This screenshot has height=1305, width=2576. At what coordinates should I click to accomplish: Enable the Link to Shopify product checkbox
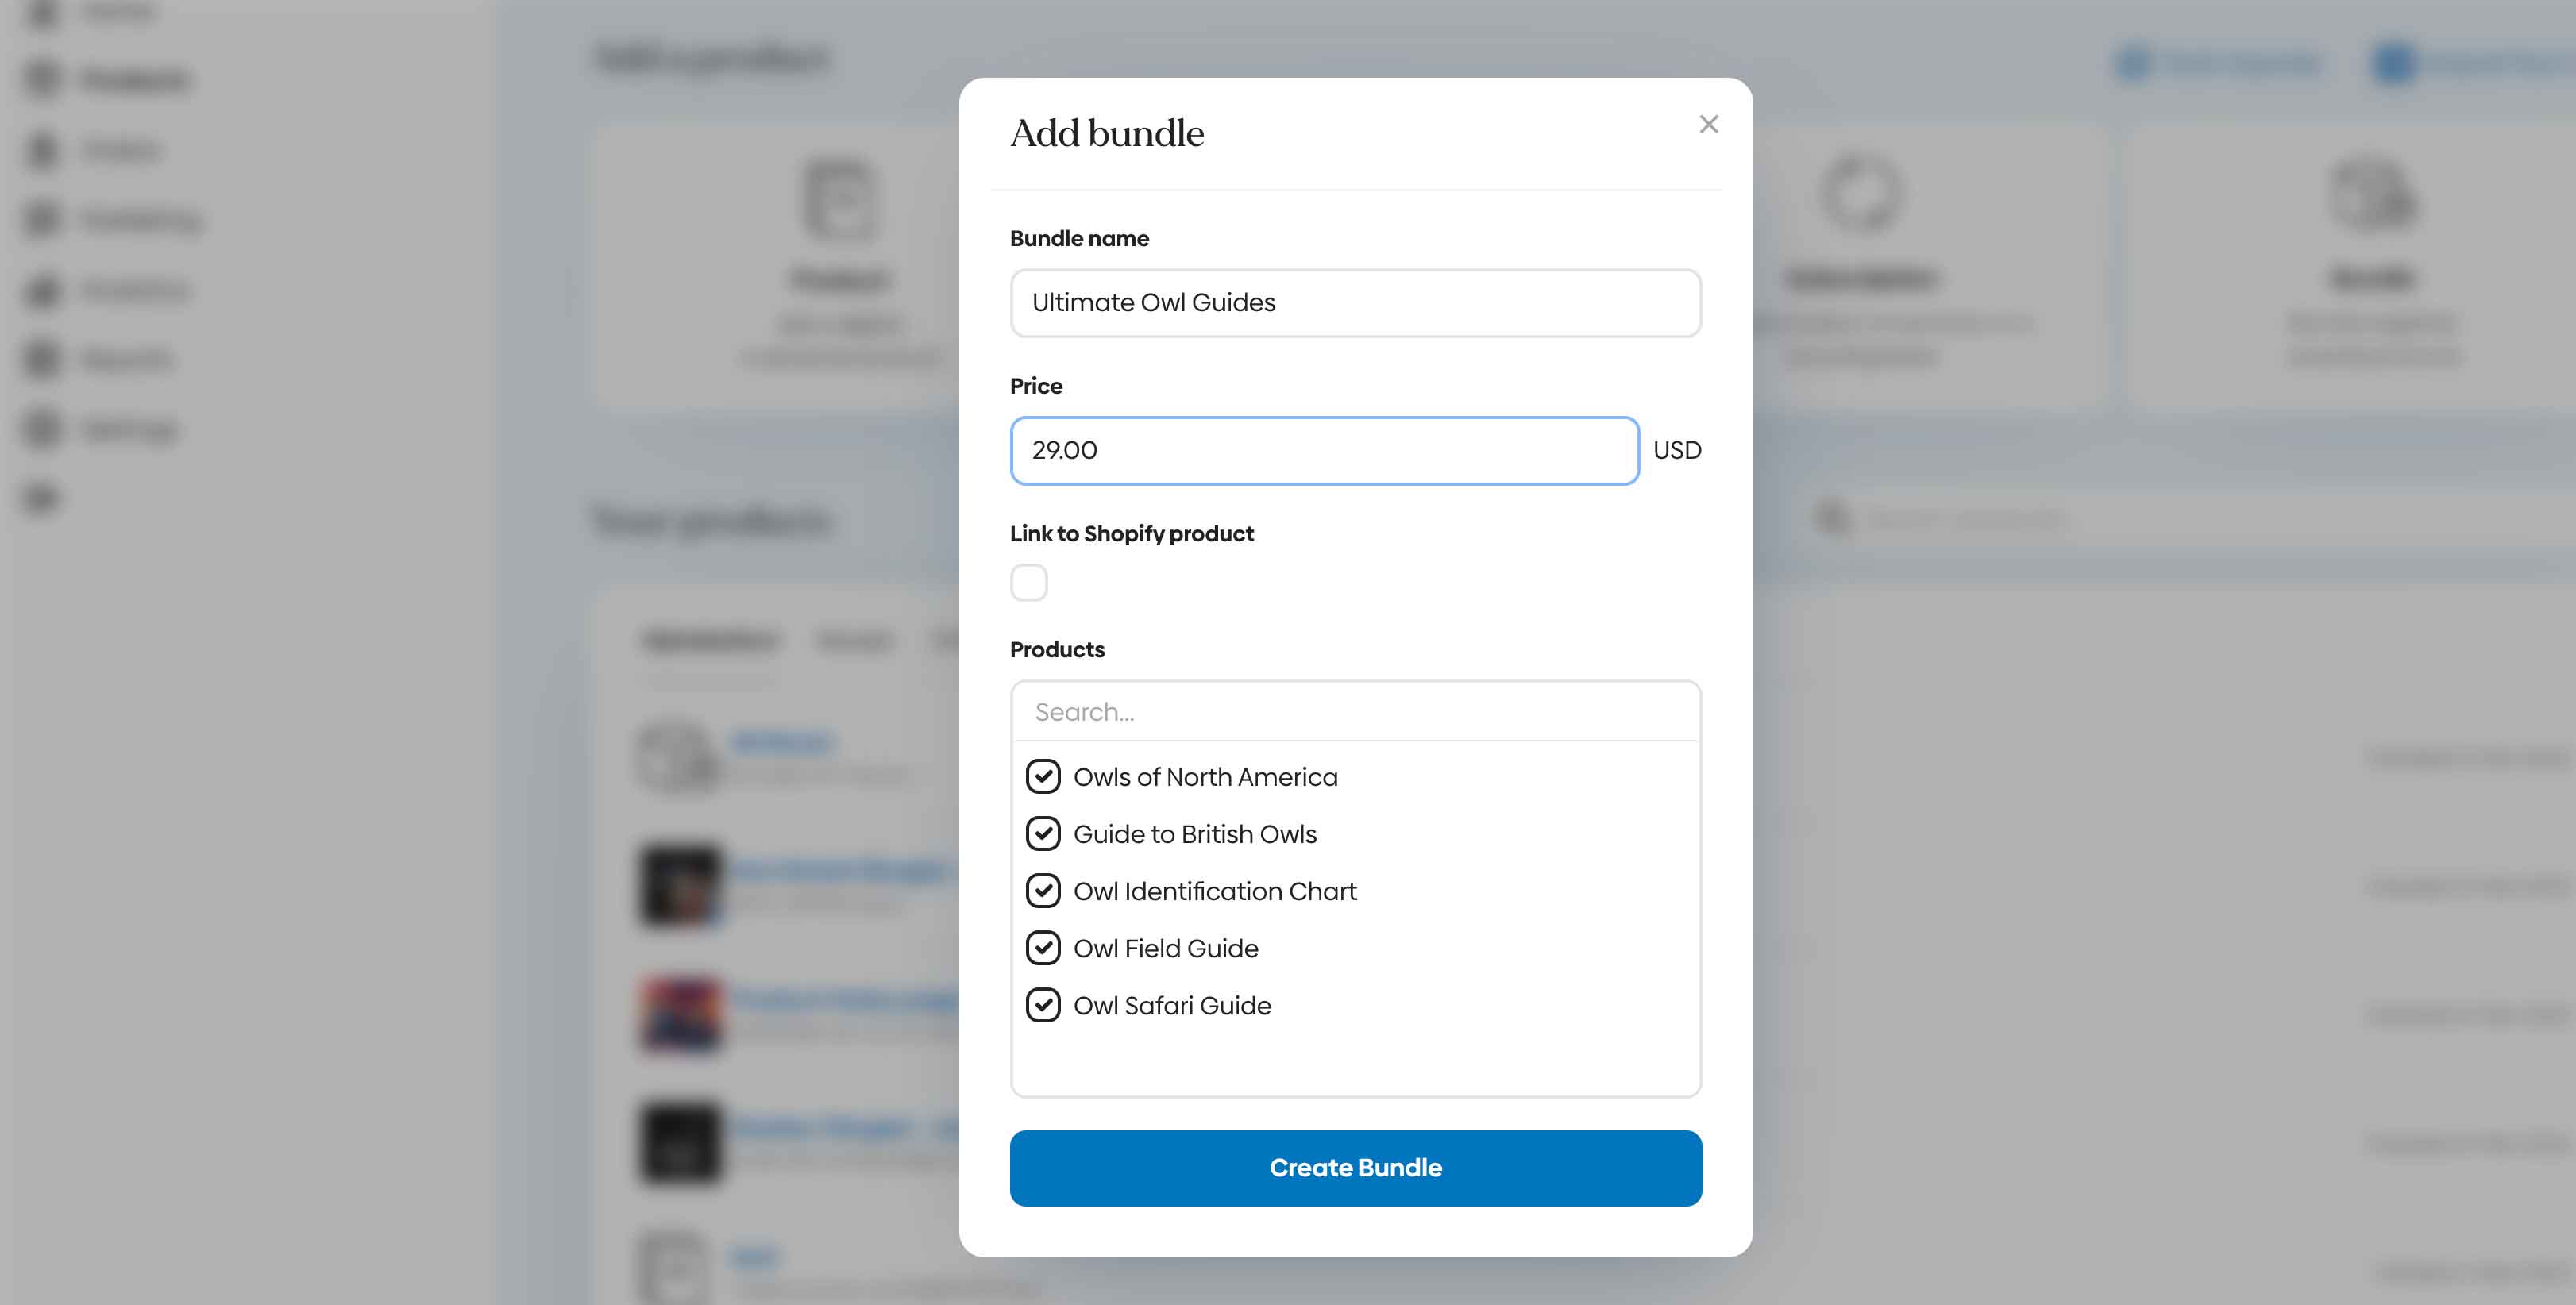(x=1028, y=582)
